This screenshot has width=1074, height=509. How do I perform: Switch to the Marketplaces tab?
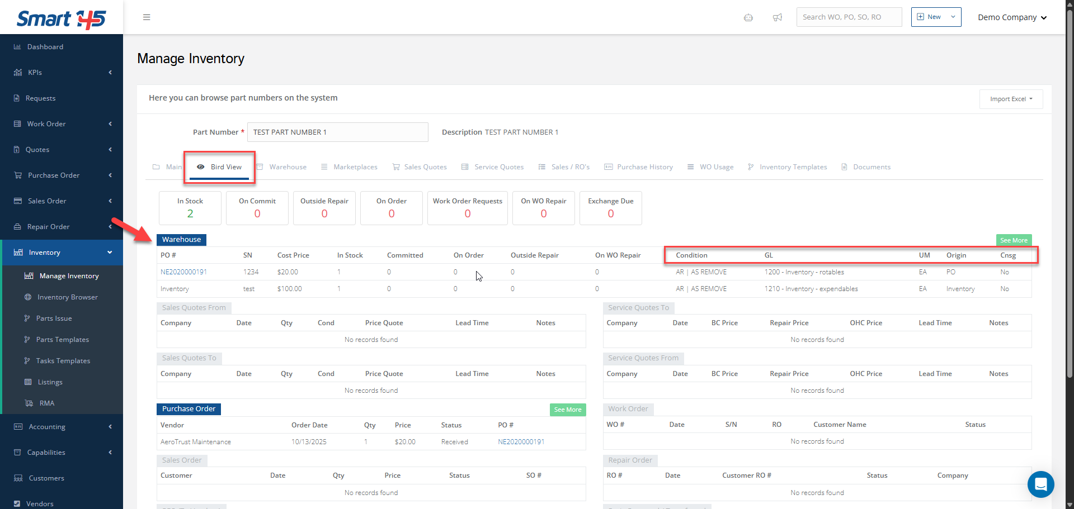click(355, 167)
